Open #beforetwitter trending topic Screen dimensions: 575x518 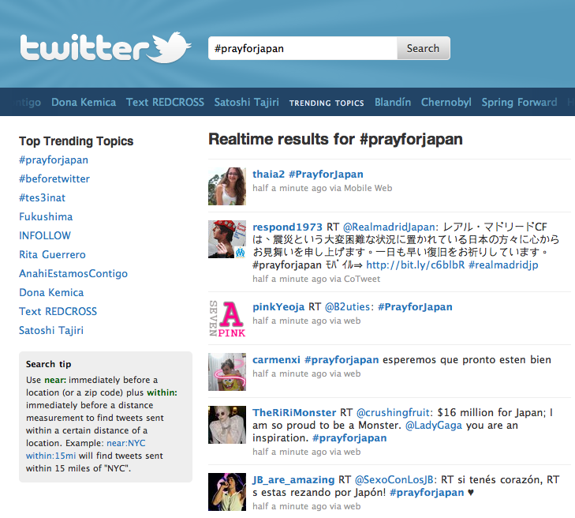point(54,178)
